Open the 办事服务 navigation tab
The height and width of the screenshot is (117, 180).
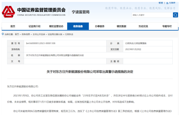[x=100, y=26]
